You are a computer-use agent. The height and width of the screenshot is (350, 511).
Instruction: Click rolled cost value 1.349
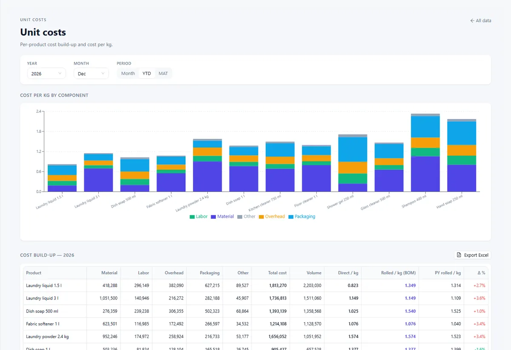411,285
